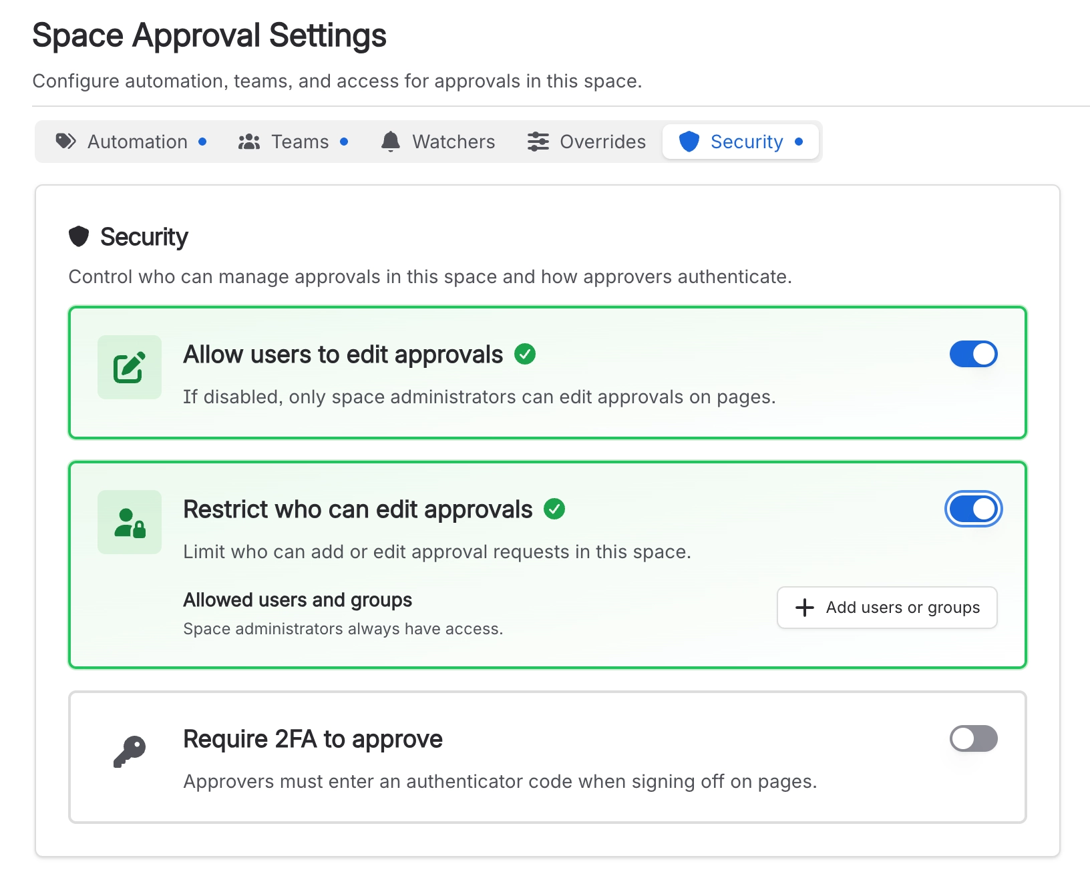
Task: Go to the Overrides tab
Action: click(586, 142)
